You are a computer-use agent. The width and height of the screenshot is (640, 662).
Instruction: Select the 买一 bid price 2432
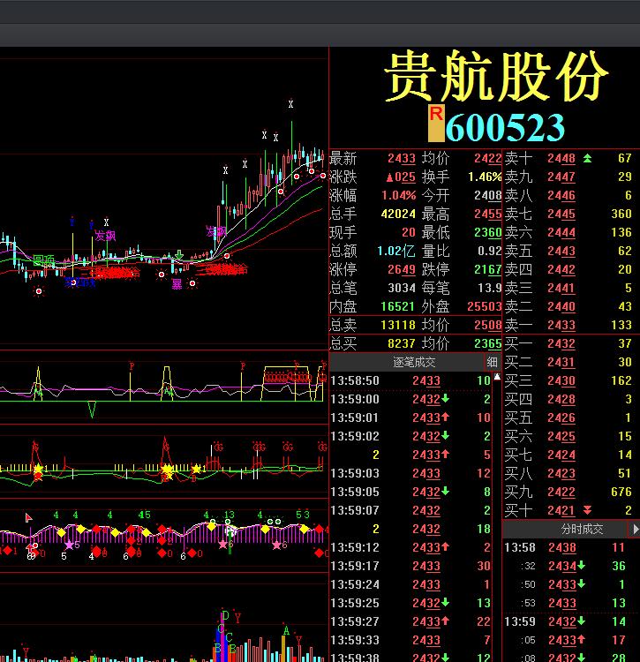coord(561,343)
